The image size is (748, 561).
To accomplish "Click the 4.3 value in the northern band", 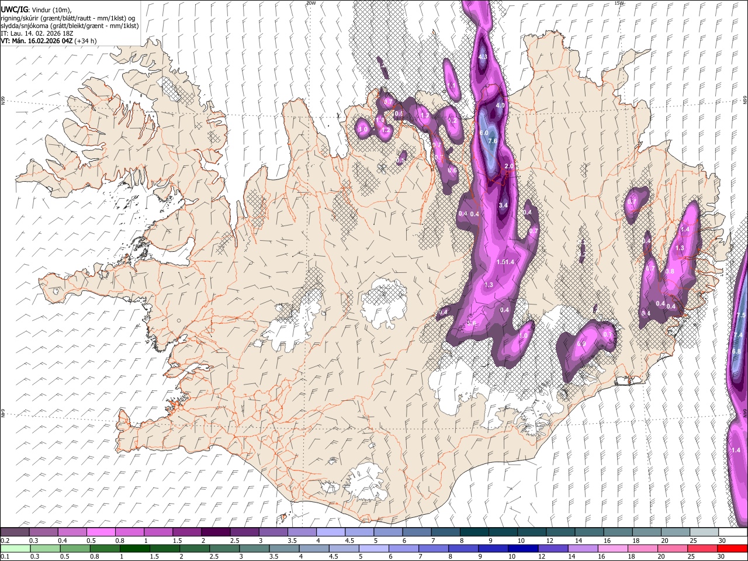I will pyautogui.click(x=483, y=57).
